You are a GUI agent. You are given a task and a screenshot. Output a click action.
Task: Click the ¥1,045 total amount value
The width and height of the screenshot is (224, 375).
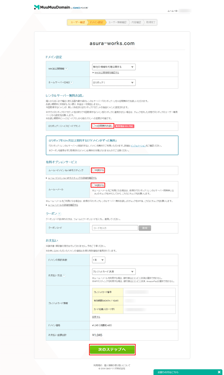[97, 335]
